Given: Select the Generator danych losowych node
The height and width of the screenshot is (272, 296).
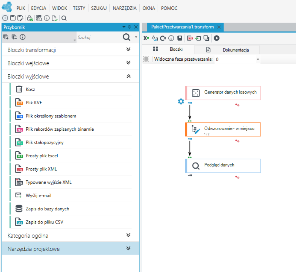Looking at the screenshot, I should tap(223, 93).
